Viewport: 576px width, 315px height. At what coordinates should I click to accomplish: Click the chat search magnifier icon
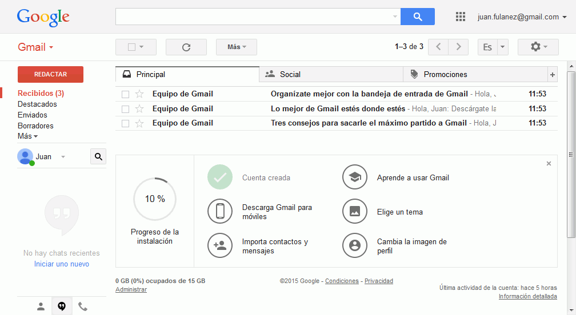tap(98, 156)
